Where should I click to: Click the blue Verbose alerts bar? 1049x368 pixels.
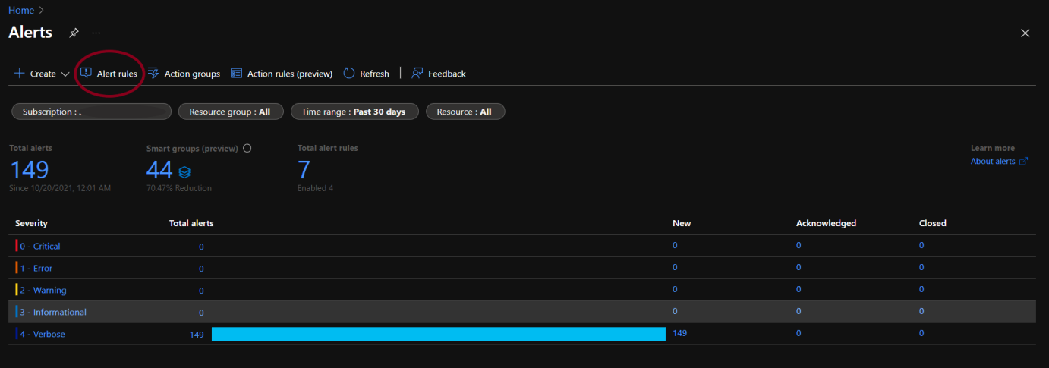438,334
